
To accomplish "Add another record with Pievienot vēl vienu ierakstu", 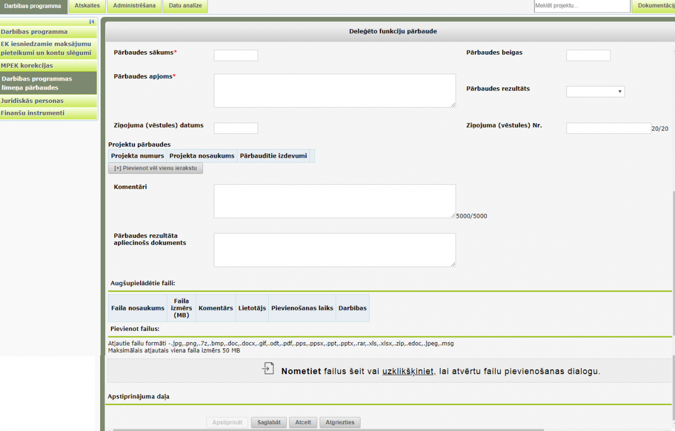I will click(x=155, y=168).
